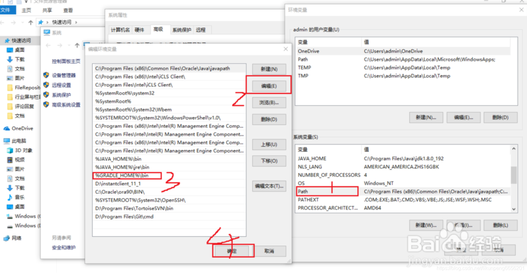The image size is (527, 274).
Task: Open the 评论回复 folder icon
Action: pyautogui.click(x=10, y=107)
